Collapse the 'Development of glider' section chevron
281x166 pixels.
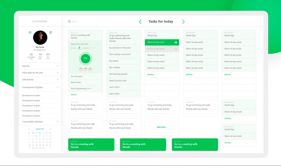pyautogui.click(x=57, y=87)
